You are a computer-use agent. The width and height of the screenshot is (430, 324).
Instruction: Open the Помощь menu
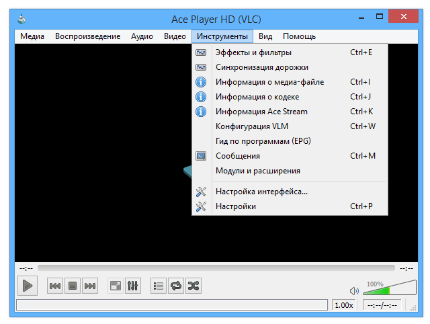(299, 36)
